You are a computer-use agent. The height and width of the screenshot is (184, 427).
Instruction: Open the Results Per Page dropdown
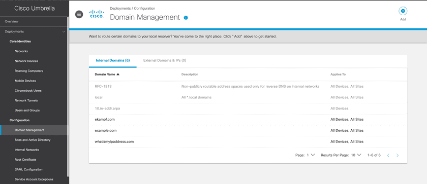[x=356, y=155]
